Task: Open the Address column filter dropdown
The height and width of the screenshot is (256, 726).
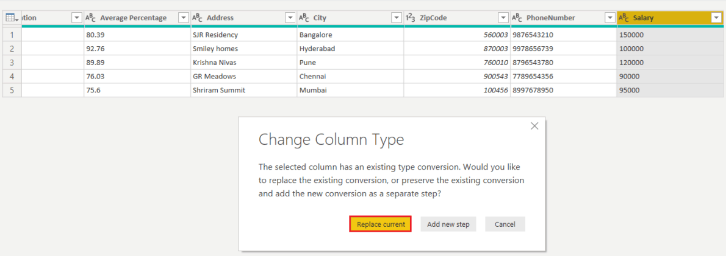Action: click(290, 18)
